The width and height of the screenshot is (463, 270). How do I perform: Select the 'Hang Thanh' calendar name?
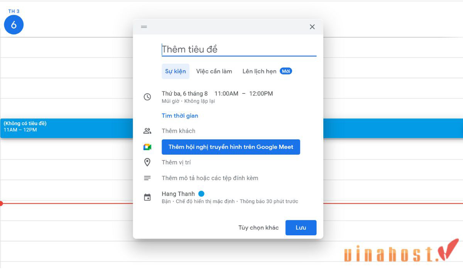click(178, 194)
